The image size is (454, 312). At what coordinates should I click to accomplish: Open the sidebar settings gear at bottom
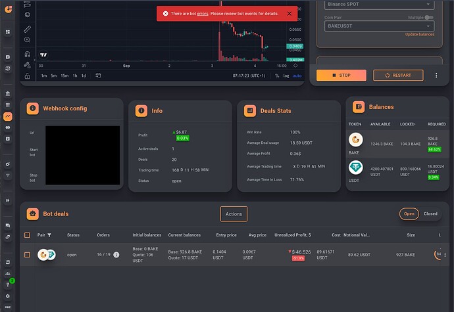(8, 296)
